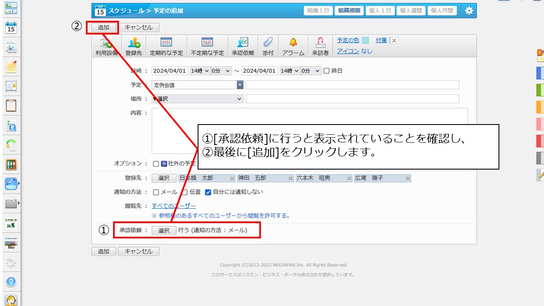This screenshot has width=544, height=306.
Task: Uncheck 自分には通知しない checkbox
Action: coord(208,192)
